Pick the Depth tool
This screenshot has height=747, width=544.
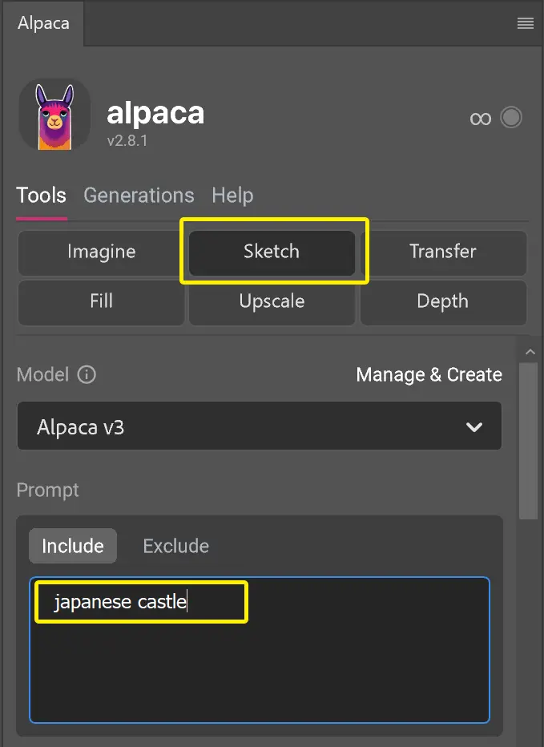pyautogui.click(x=443, y=302)
